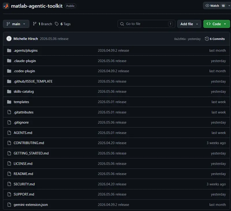
Task: Click the file icon beside CONTRIBUTING.md
Action: pyautogui.click(x=9, y=143)
